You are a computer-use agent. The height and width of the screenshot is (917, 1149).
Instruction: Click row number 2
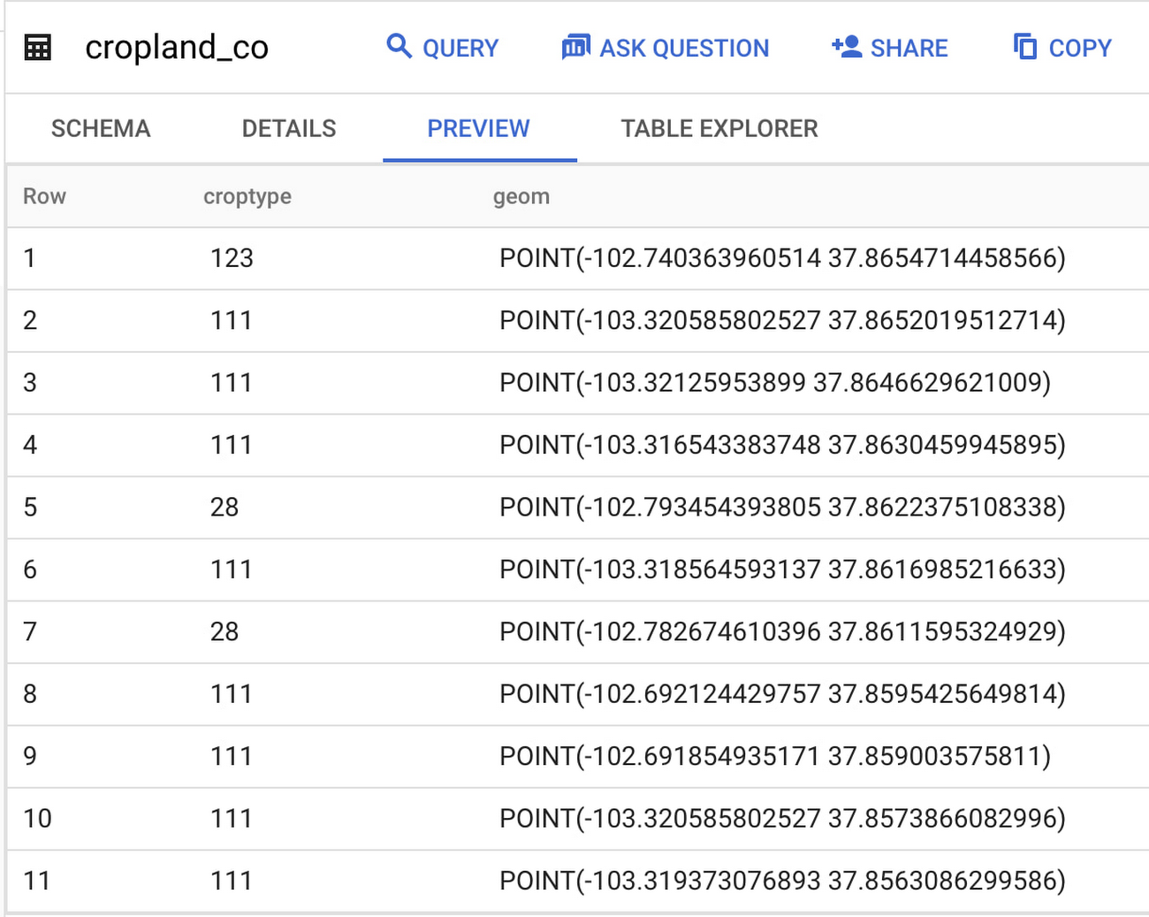coord(30,320)
